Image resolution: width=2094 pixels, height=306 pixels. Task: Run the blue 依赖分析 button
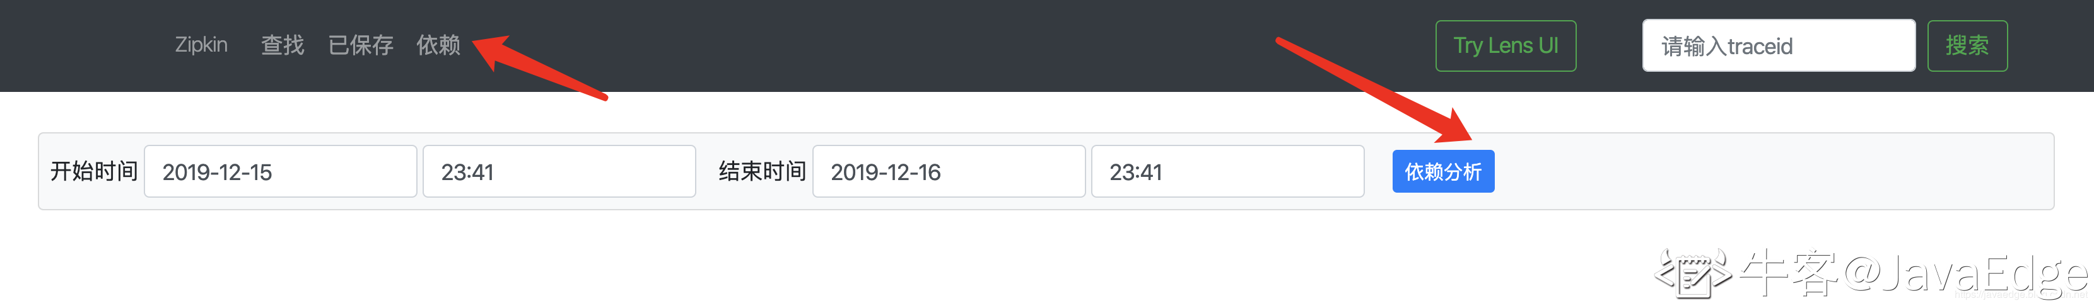pos(1442,171)
